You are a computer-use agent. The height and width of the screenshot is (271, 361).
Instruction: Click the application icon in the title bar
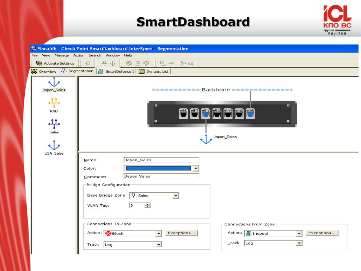click(33, 49)
